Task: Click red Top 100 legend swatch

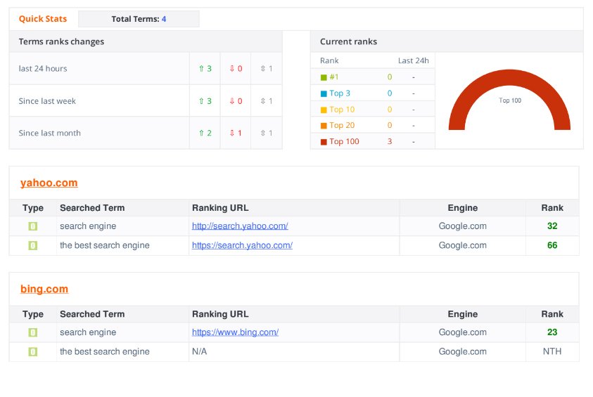Action: pyautogui.click(x=324, y=142)
